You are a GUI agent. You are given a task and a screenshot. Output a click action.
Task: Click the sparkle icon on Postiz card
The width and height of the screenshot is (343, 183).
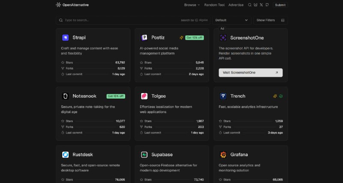pos(181,38)
